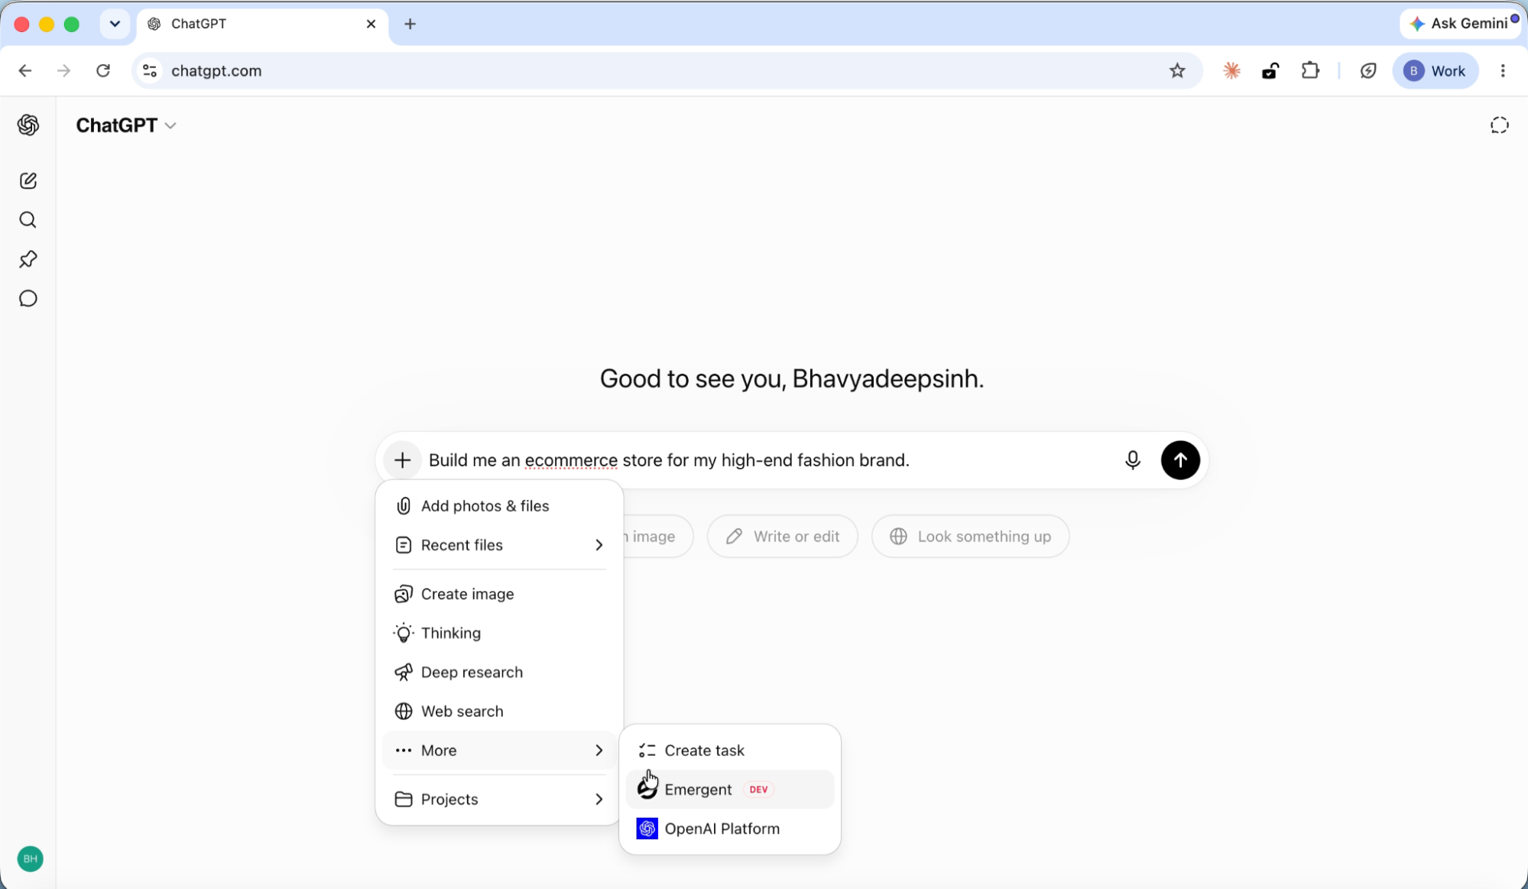Viewport: 1528px width, 889px height.
Task: Choose Create task in submenu
Action: pyautogui.click(x=729, y=751)
